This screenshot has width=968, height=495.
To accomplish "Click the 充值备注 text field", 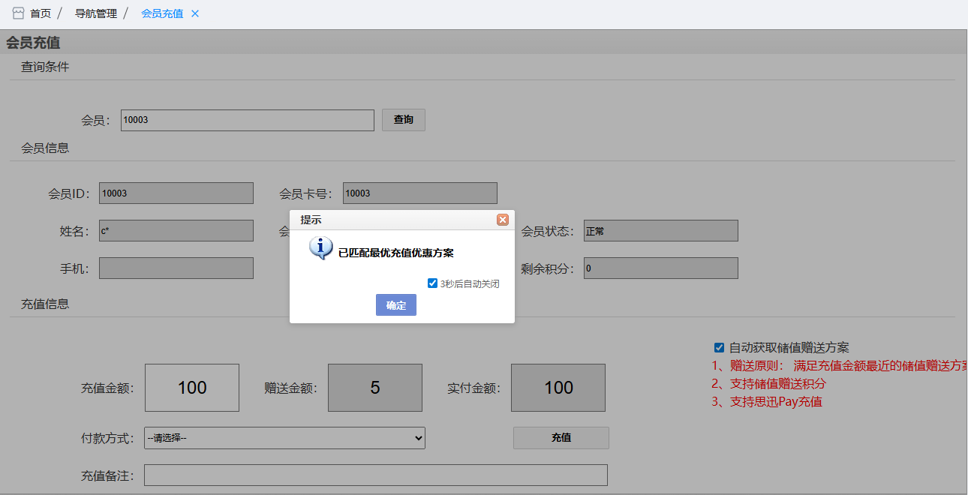I will tap(375, 475).
